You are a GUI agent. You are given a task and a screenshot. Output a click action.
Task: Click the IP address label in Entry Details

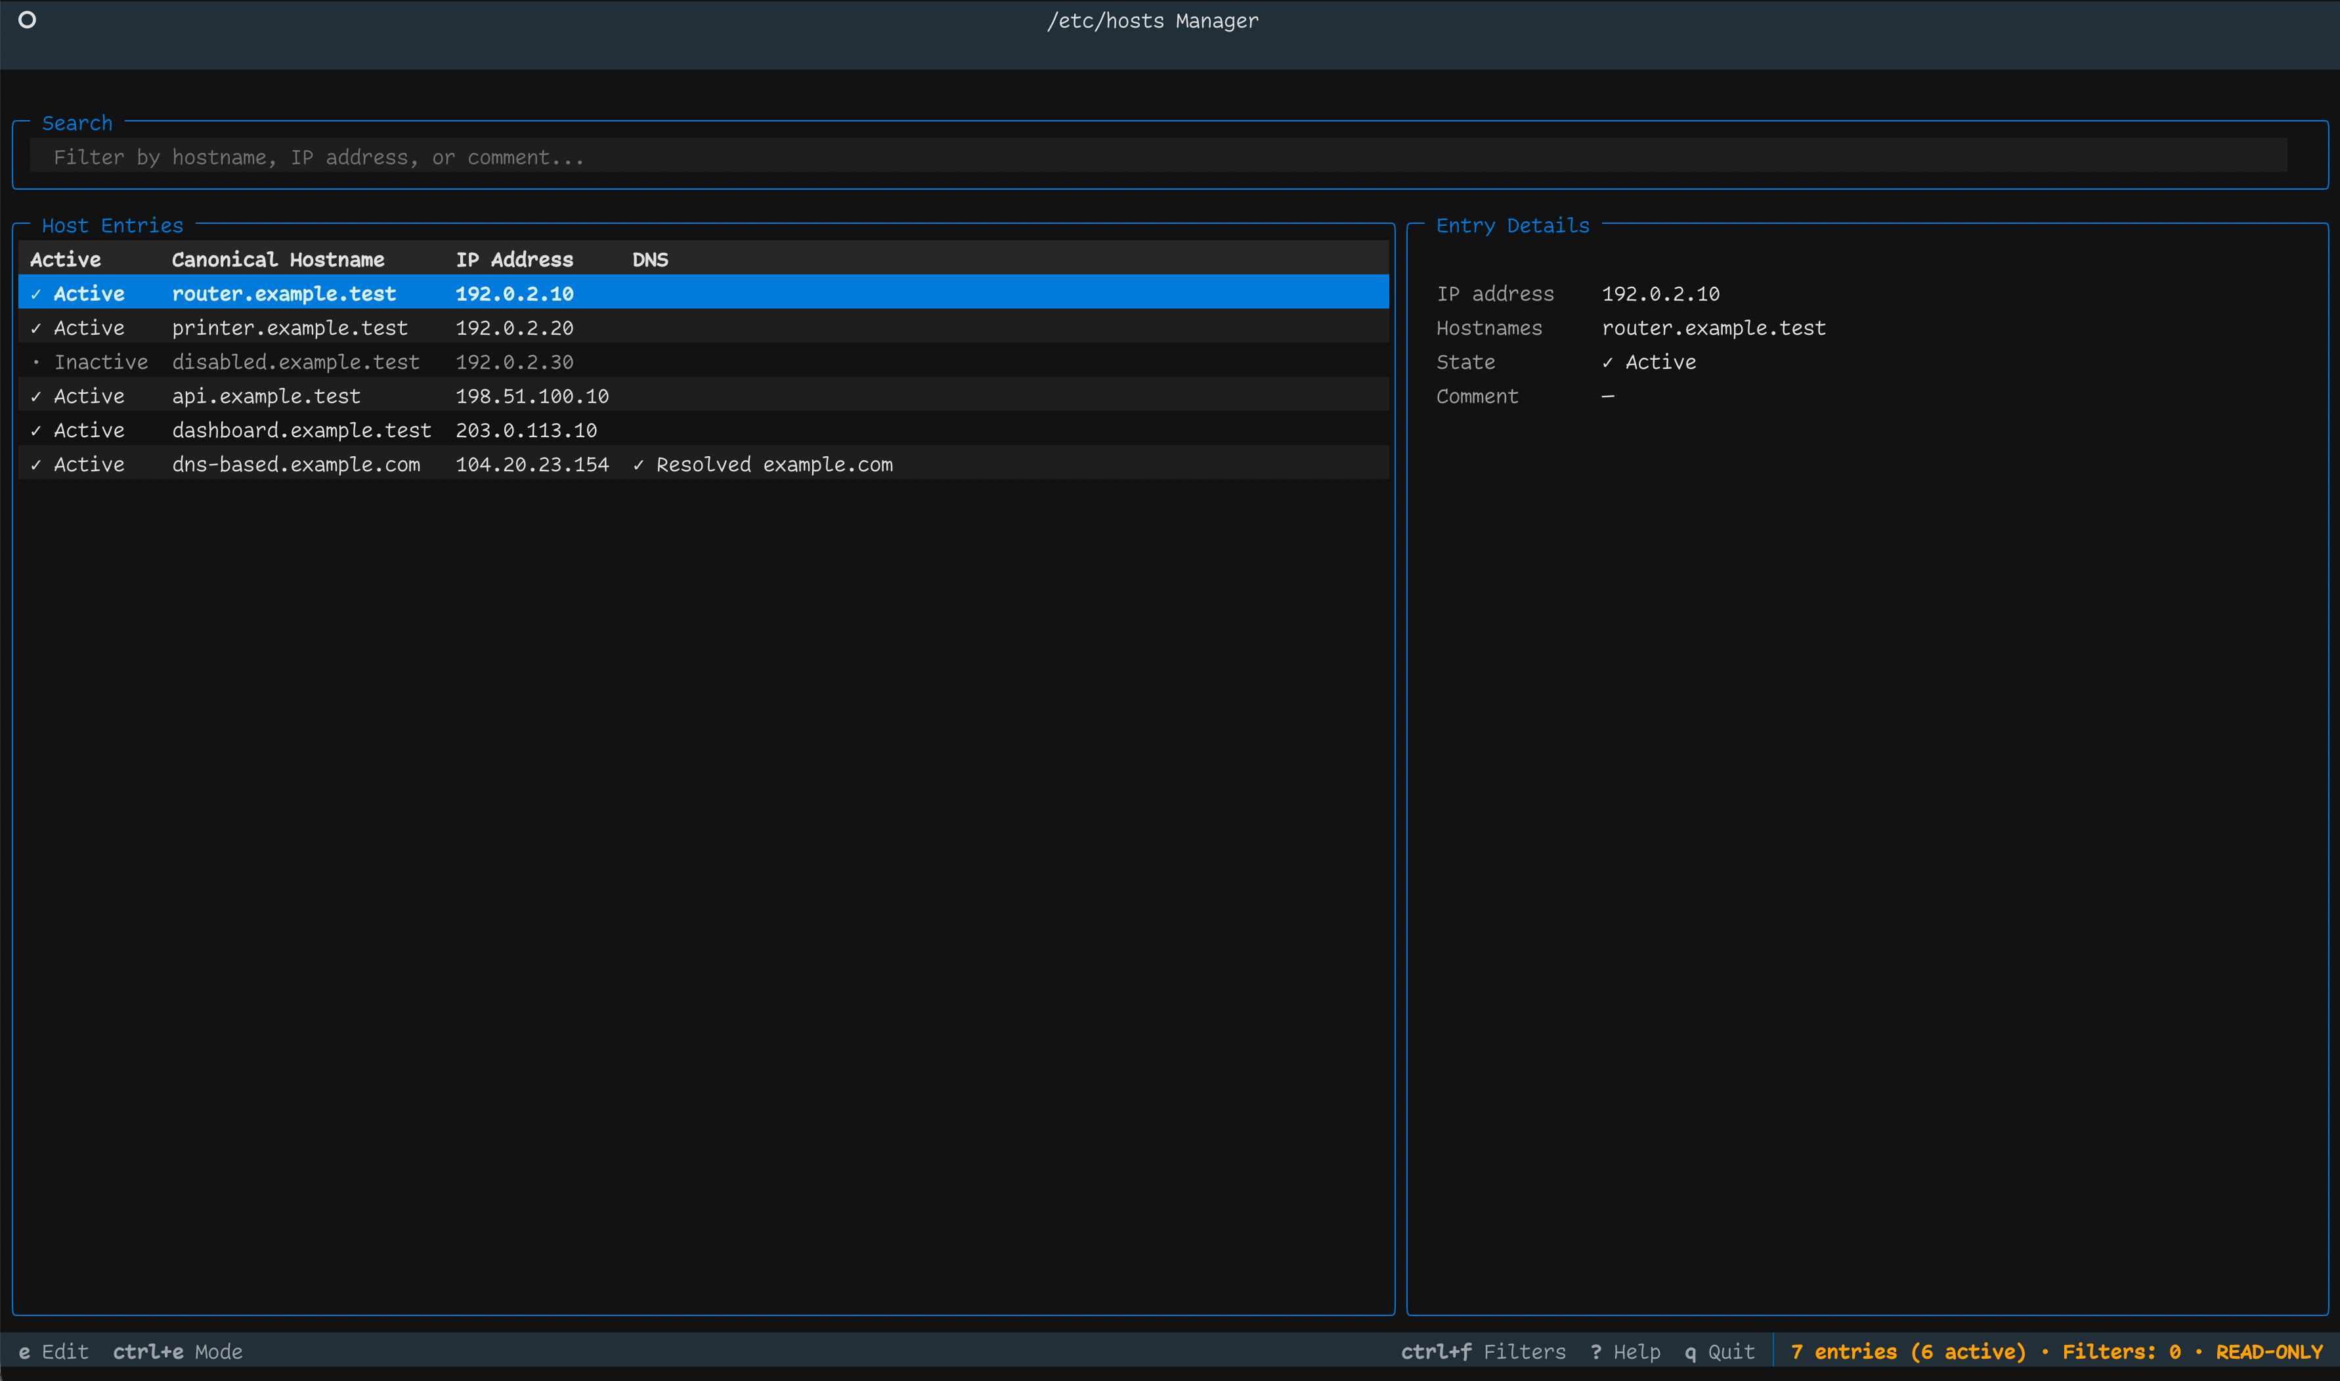1495,293
